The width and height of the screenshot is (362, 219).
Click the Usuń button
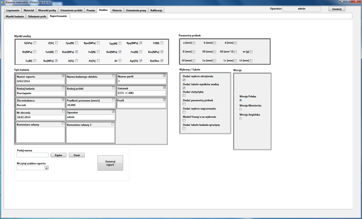click(x=77, y=155)
